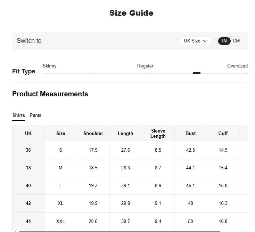This screenshot has height=232, width=255.
Task: Switch units to IN
Action: [224, 41]
